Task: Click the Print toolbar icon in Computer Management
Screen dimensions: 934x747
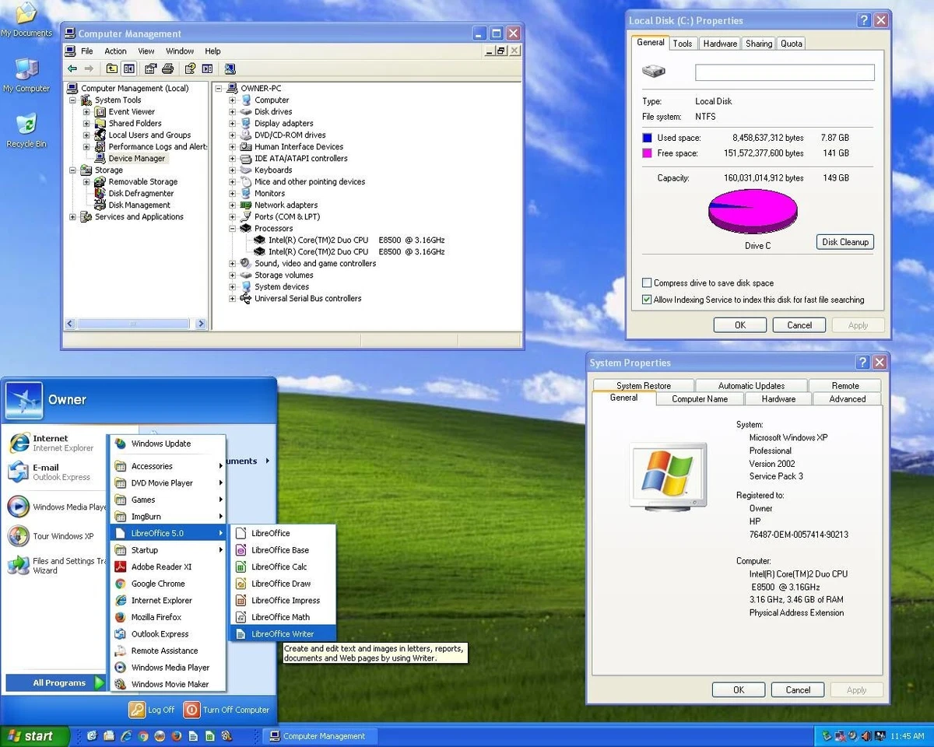Action: coord(167,68)
